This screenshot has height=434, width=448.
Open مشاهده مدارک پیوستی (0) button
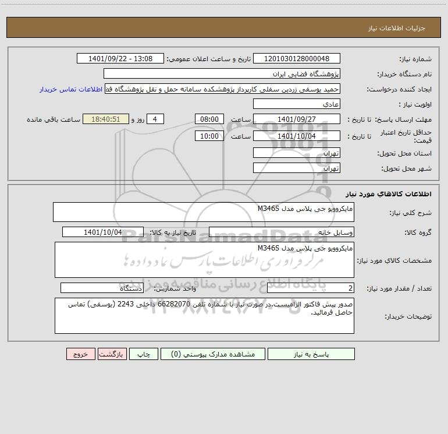click(x=213, y=354)
